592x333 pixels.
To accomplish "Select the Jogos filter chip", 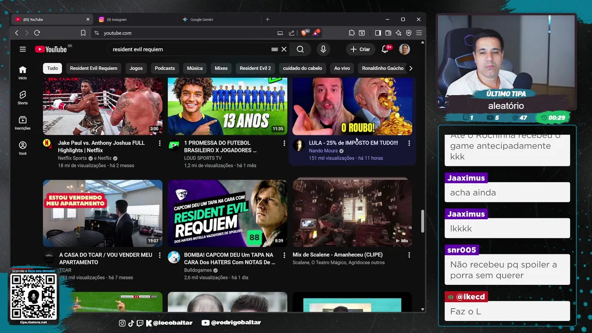I will tap(136, 68).
